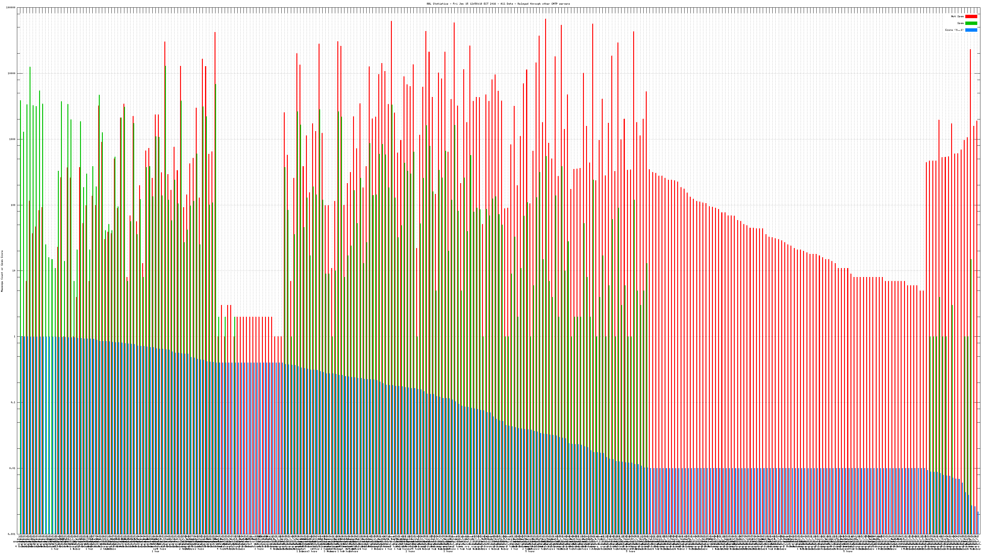Click the 100000 y-axis label
The image size is (985, 554).
pos(11,8)
